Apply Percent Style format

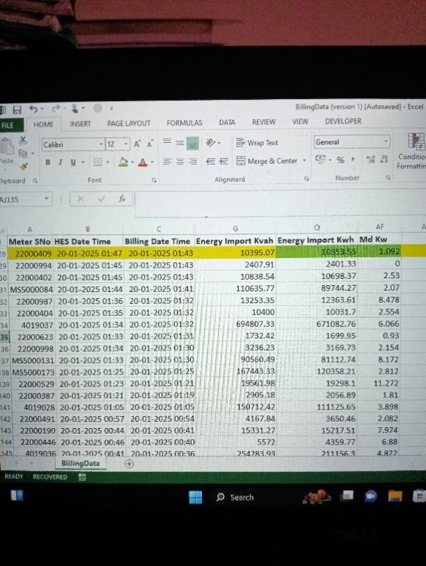pos(340,160)
